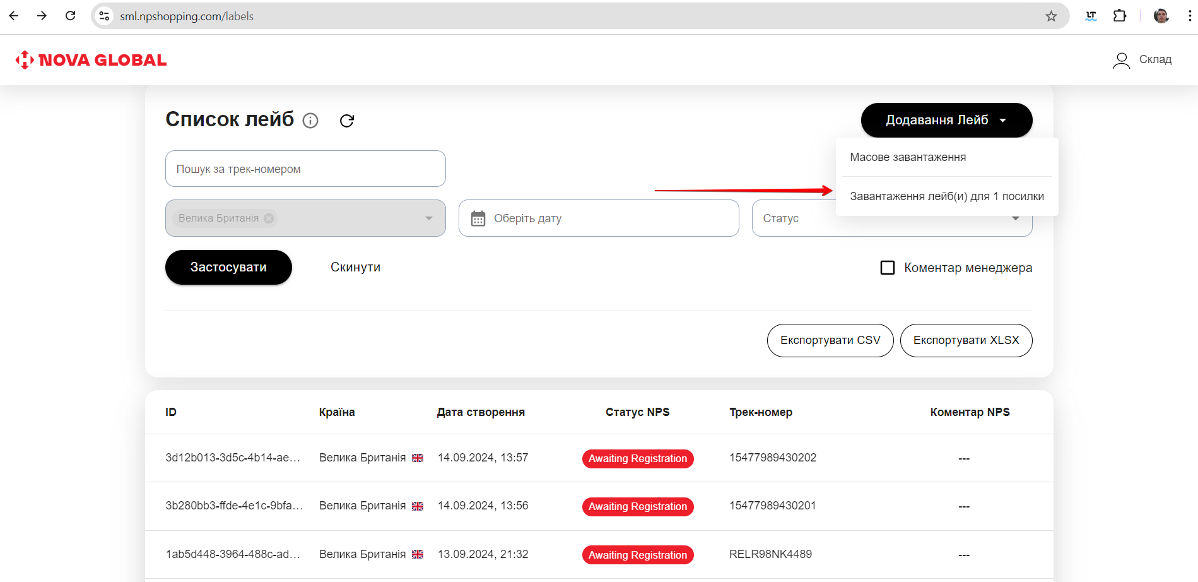The image size is (1198, 582).
Task: Bookmark this page with the star icon
Action: click(1051, 16)
